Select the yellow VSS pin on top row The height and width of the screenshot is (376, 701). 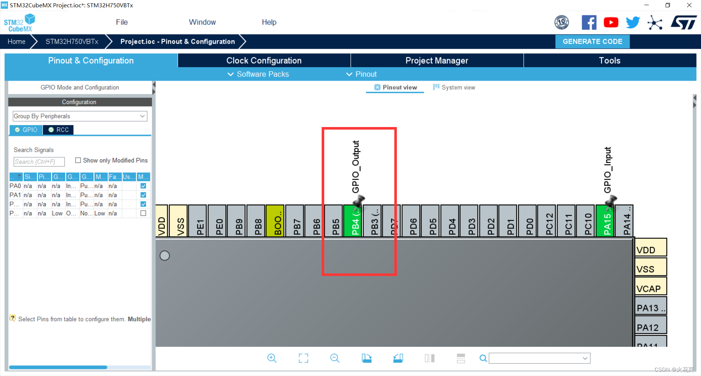(179, 221)
